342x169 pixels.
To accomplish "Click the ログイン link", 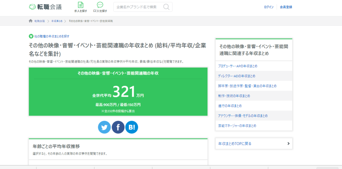I will point(269,7).
